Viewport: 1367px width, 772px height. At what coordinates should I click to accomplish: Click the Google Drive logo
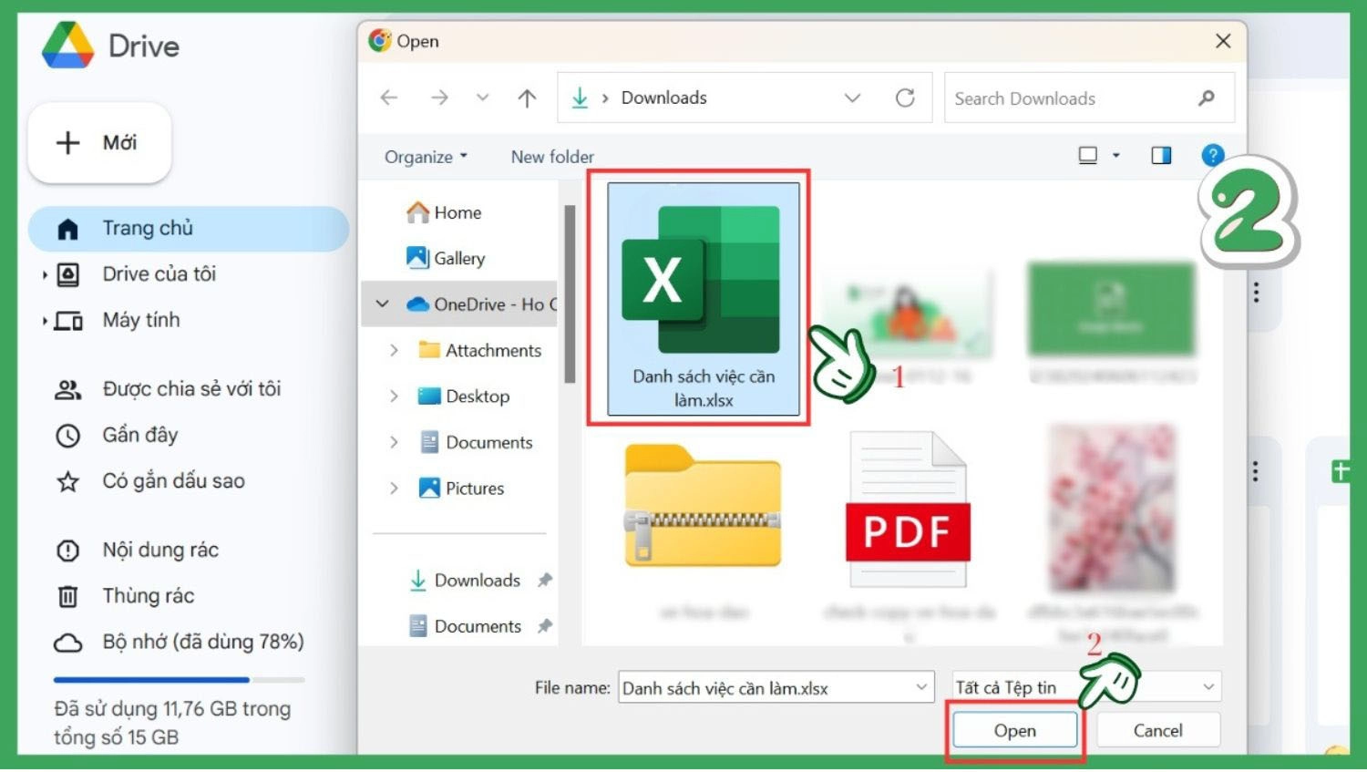68,46
